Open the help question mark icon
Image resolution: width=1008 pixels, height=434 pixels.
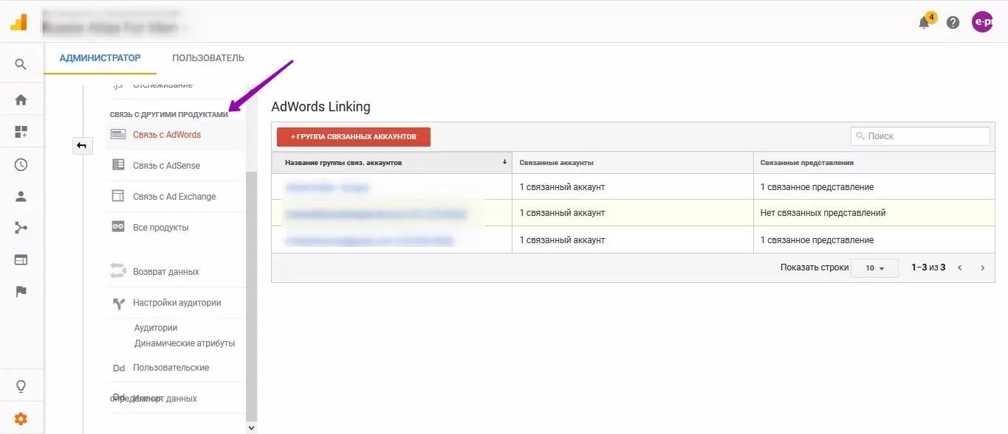click(x=953, y=22)
